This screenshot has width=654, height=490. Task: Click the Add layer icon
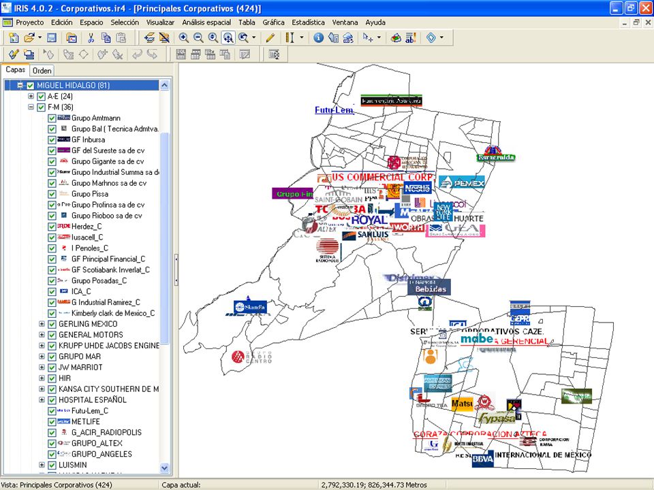click(149, 38)
